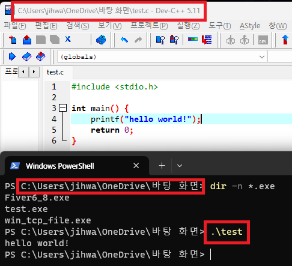Open the 편집(E) menu

[x=46, y=26]
